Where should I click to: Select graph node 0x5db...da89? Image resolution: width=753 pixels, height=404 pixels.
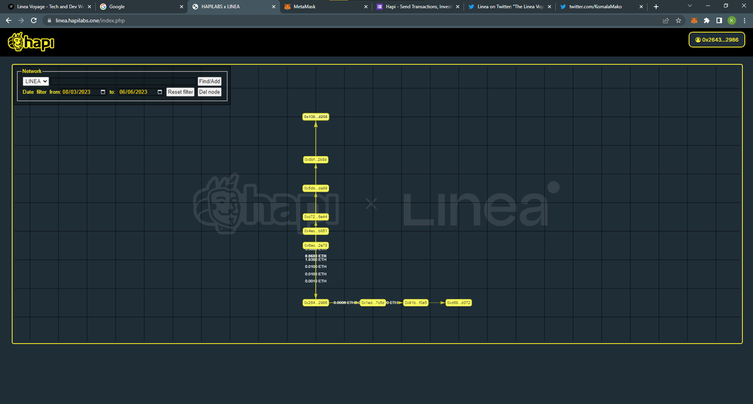tap(316, 188)
